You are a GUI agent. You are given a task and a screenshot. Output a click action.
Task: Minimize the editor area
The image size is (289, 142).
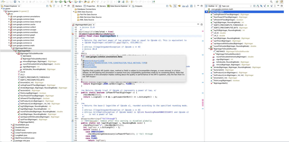[198, 25]
